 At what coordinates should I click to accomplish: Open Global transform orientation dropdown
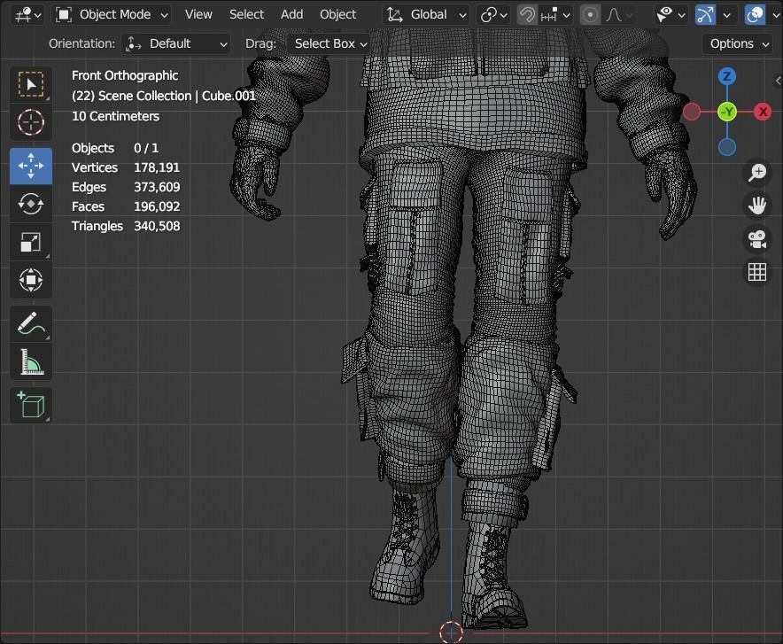tap(426, 14)
